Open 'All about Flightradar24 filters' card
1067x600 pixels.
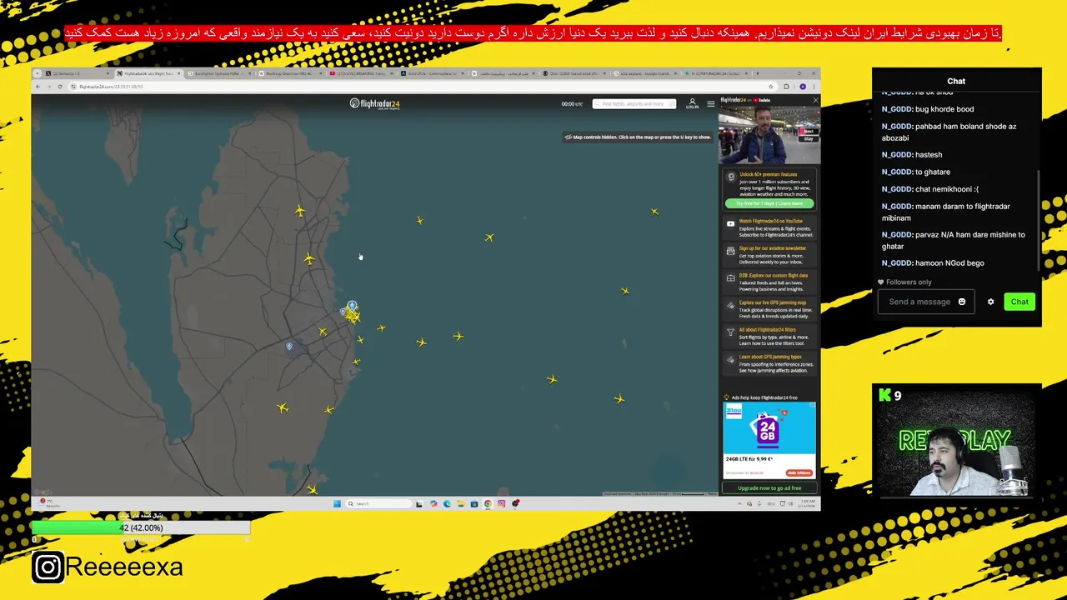(769, 337)
